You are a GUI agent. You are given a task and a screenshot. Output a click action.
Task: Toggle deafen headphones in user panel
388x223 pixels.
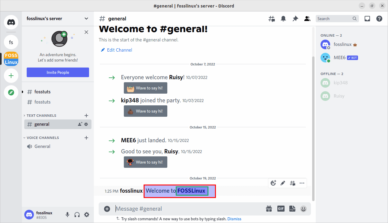click(77, 215)
